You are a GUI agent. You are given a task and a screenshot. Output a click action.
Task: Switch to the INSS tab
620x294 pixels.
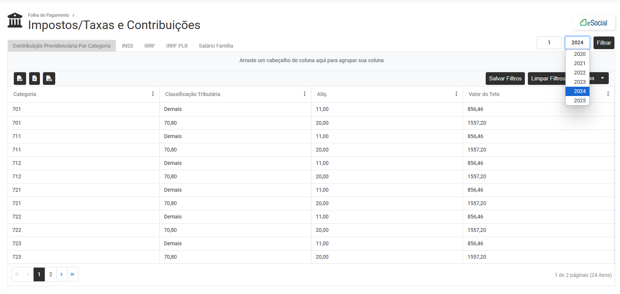[128, 46]
